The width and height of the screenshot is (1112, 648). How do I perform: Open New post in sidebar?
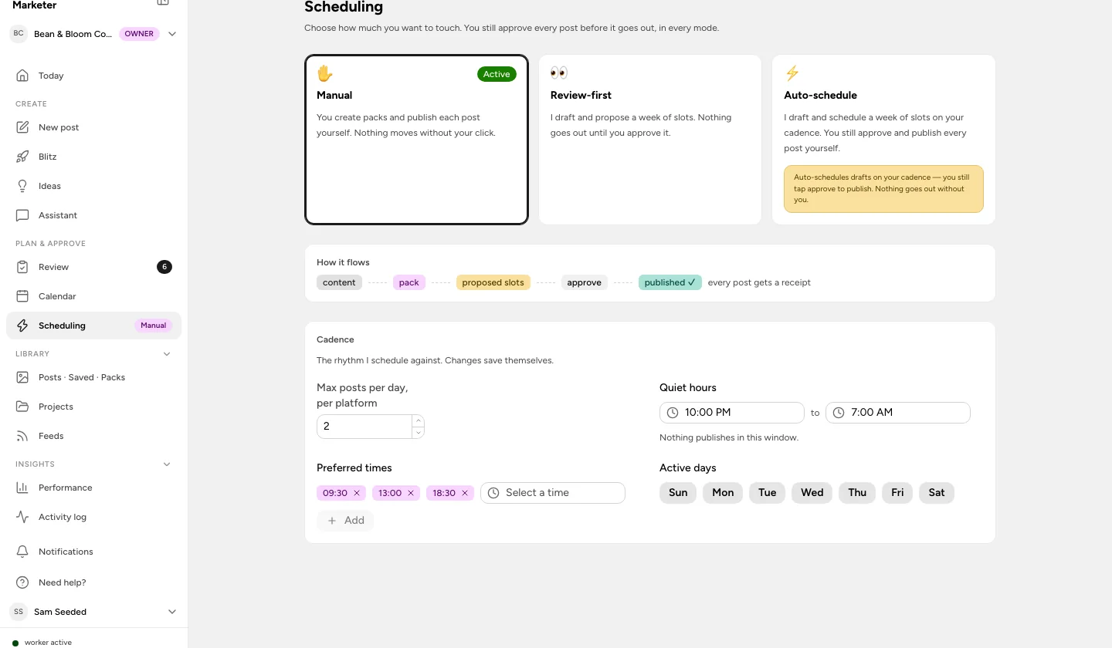click(93, 127)
